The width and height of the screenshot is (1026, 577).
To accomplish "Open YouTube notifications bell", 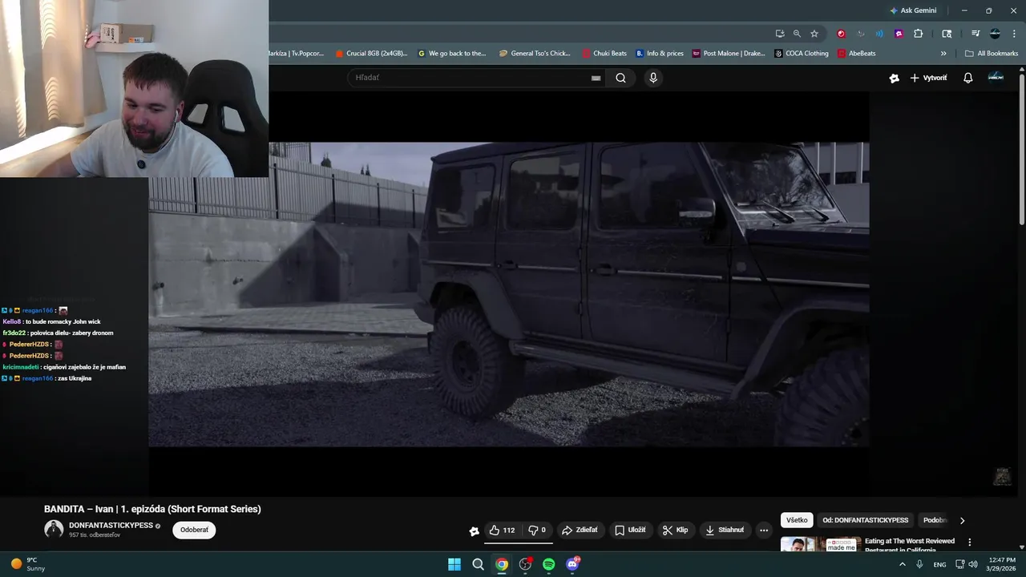I will pyautogui.click(x=968, y=78).
